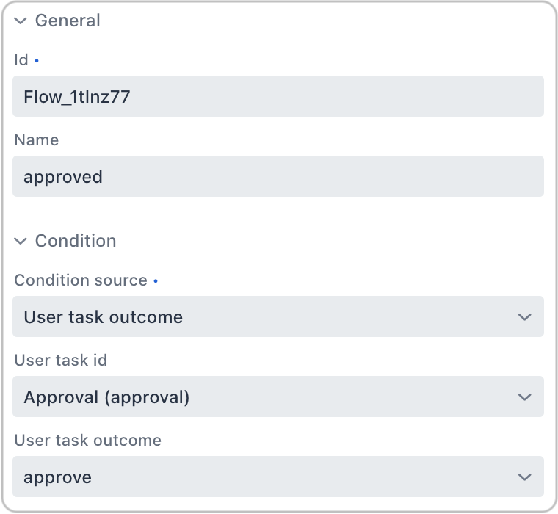Click the Name field label
This screenshot has width=558, height=514.
pos(37,140)
